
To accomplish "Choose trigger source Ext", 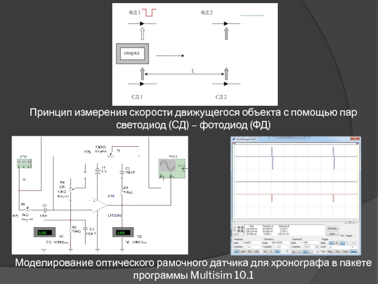I will click(354, 243).
